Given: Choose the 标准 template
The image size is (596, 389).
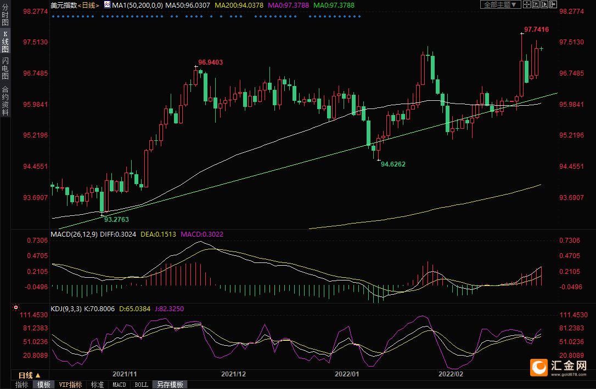Looking at the screenshot, I should pyautogui.click(x=97, y=385).
